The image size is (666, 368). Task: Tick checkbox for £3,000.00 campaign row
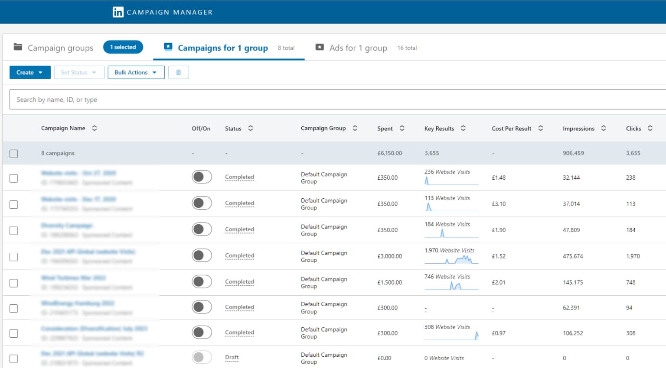click(14, 257)
